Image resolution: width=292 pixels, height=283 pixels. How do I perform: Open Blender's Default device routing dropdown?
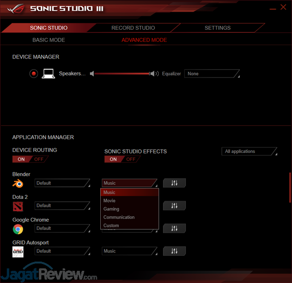[62, 183]
